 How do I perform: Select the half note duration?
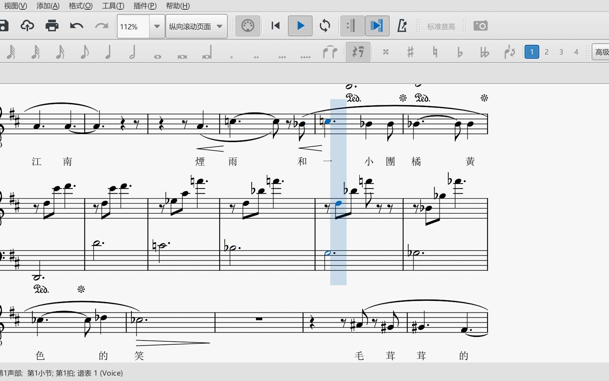coord(133,52)
